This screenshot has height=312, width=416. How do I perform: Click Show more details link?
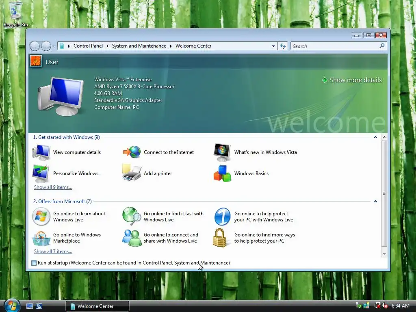pyautogui.click(x=352, y=80)
